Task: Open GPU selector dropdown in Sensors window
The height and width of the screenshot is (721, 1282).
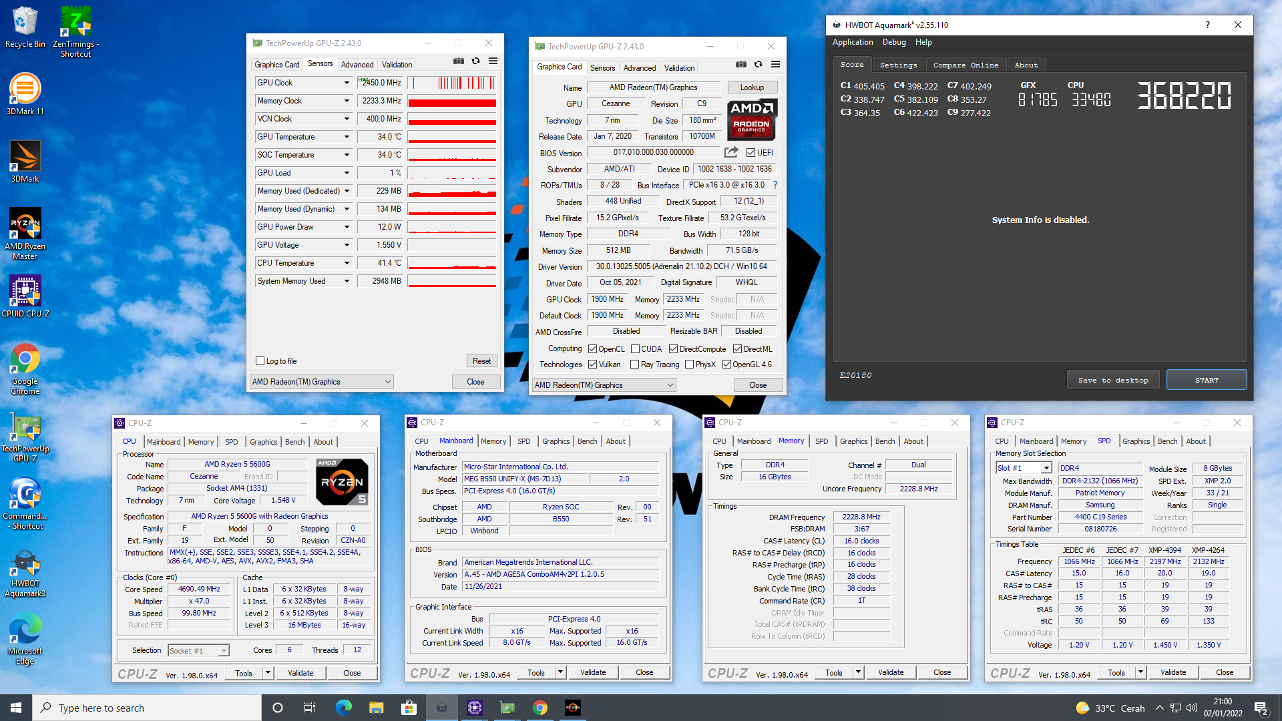Action: [x=322, y=382]
